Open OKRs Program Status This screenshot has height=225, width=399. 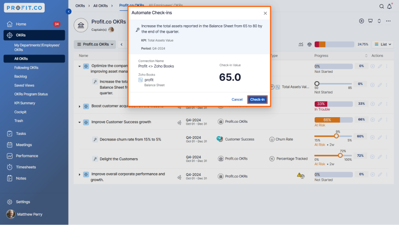(31, 94)
